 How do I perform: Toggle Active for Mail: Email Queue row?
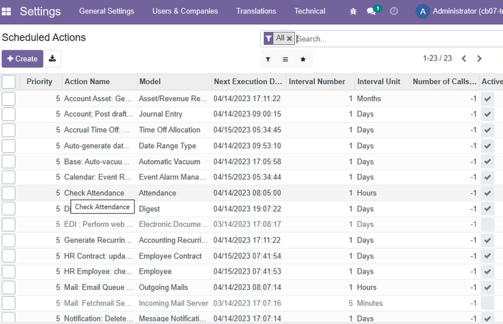coord(487,287)
